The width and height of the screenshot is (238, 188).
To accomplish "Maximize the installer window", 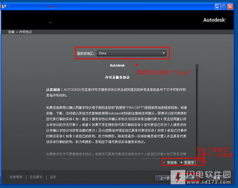I will click(224, 7).
